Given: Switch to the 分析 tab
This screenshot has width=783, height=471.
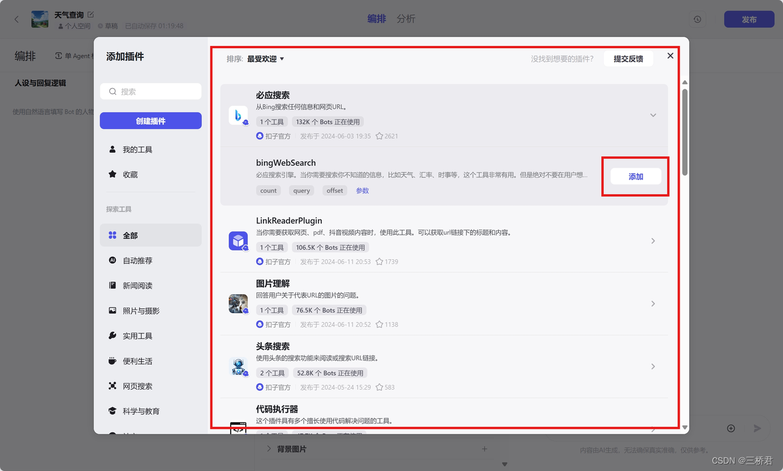Looking at the screenshot, I should [406, 19].
